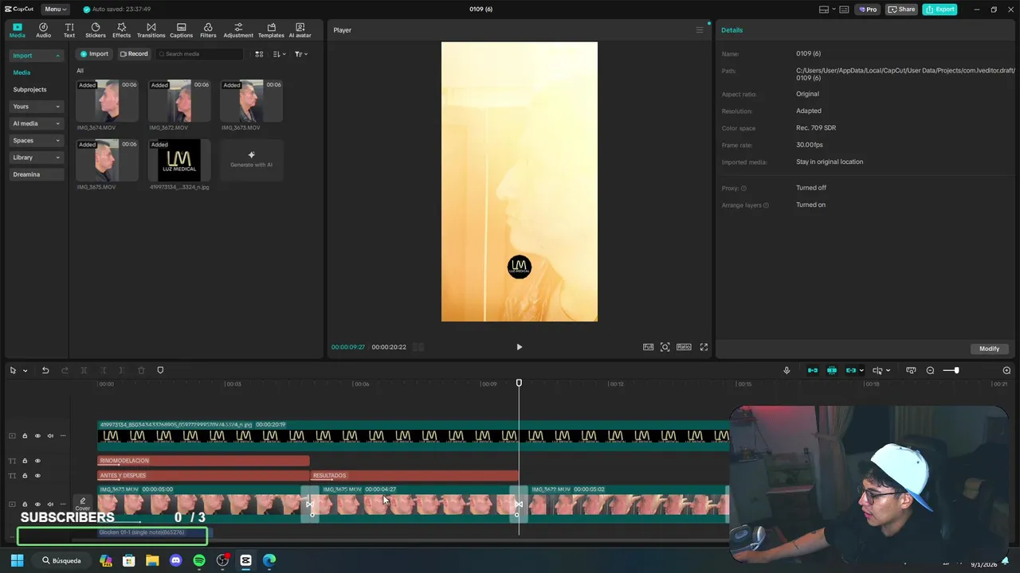Mute the main video track
Viewport: 1020px width, 573px height.
click(x=50, y=504)
